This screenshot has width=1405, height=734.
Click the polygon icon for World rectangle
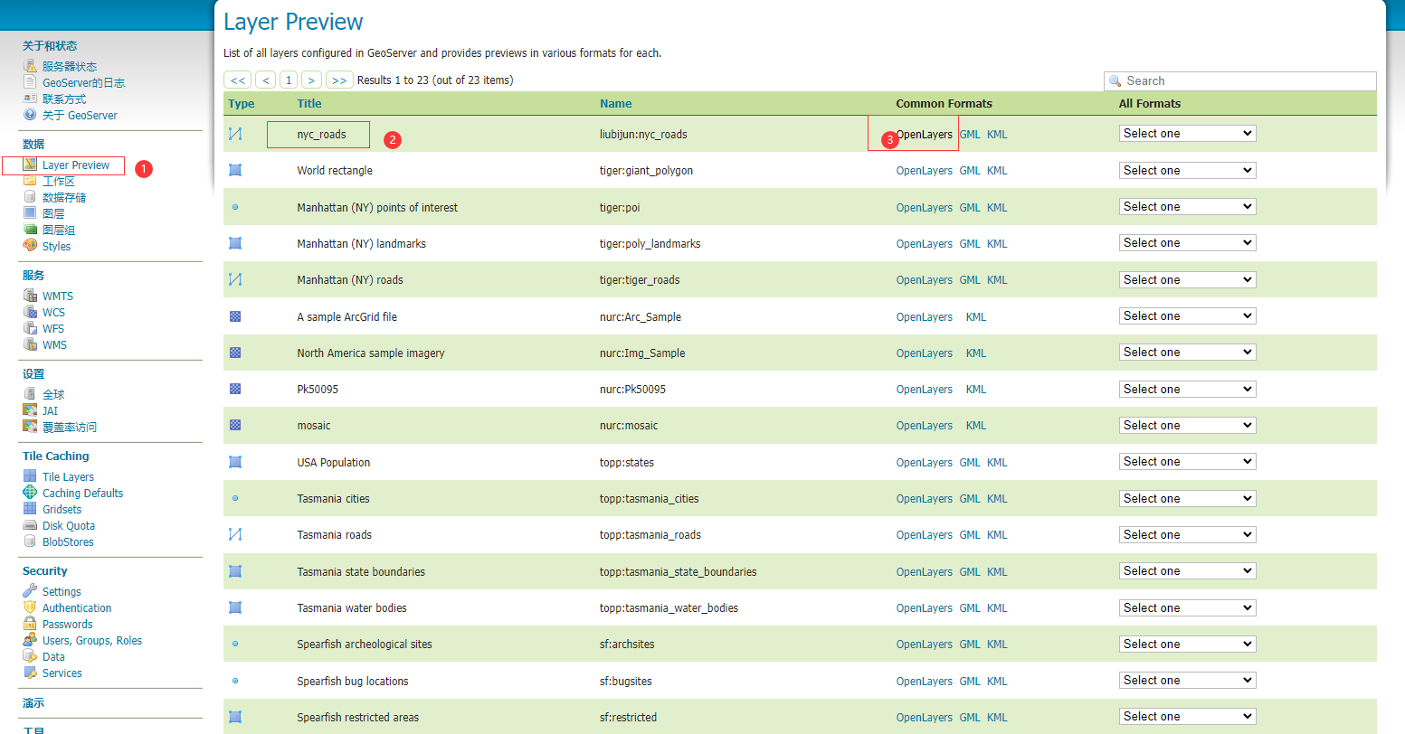tap(235, 170)
